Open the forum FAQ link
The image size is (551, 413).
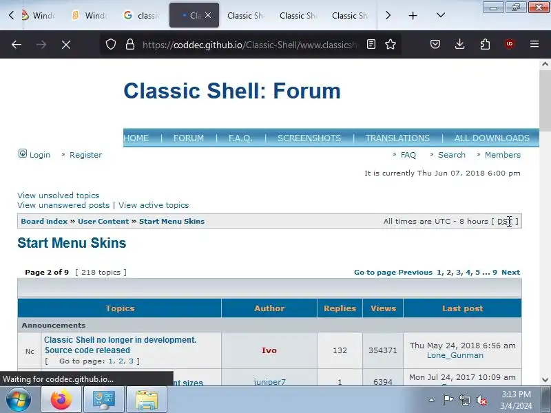click(408, 155)
